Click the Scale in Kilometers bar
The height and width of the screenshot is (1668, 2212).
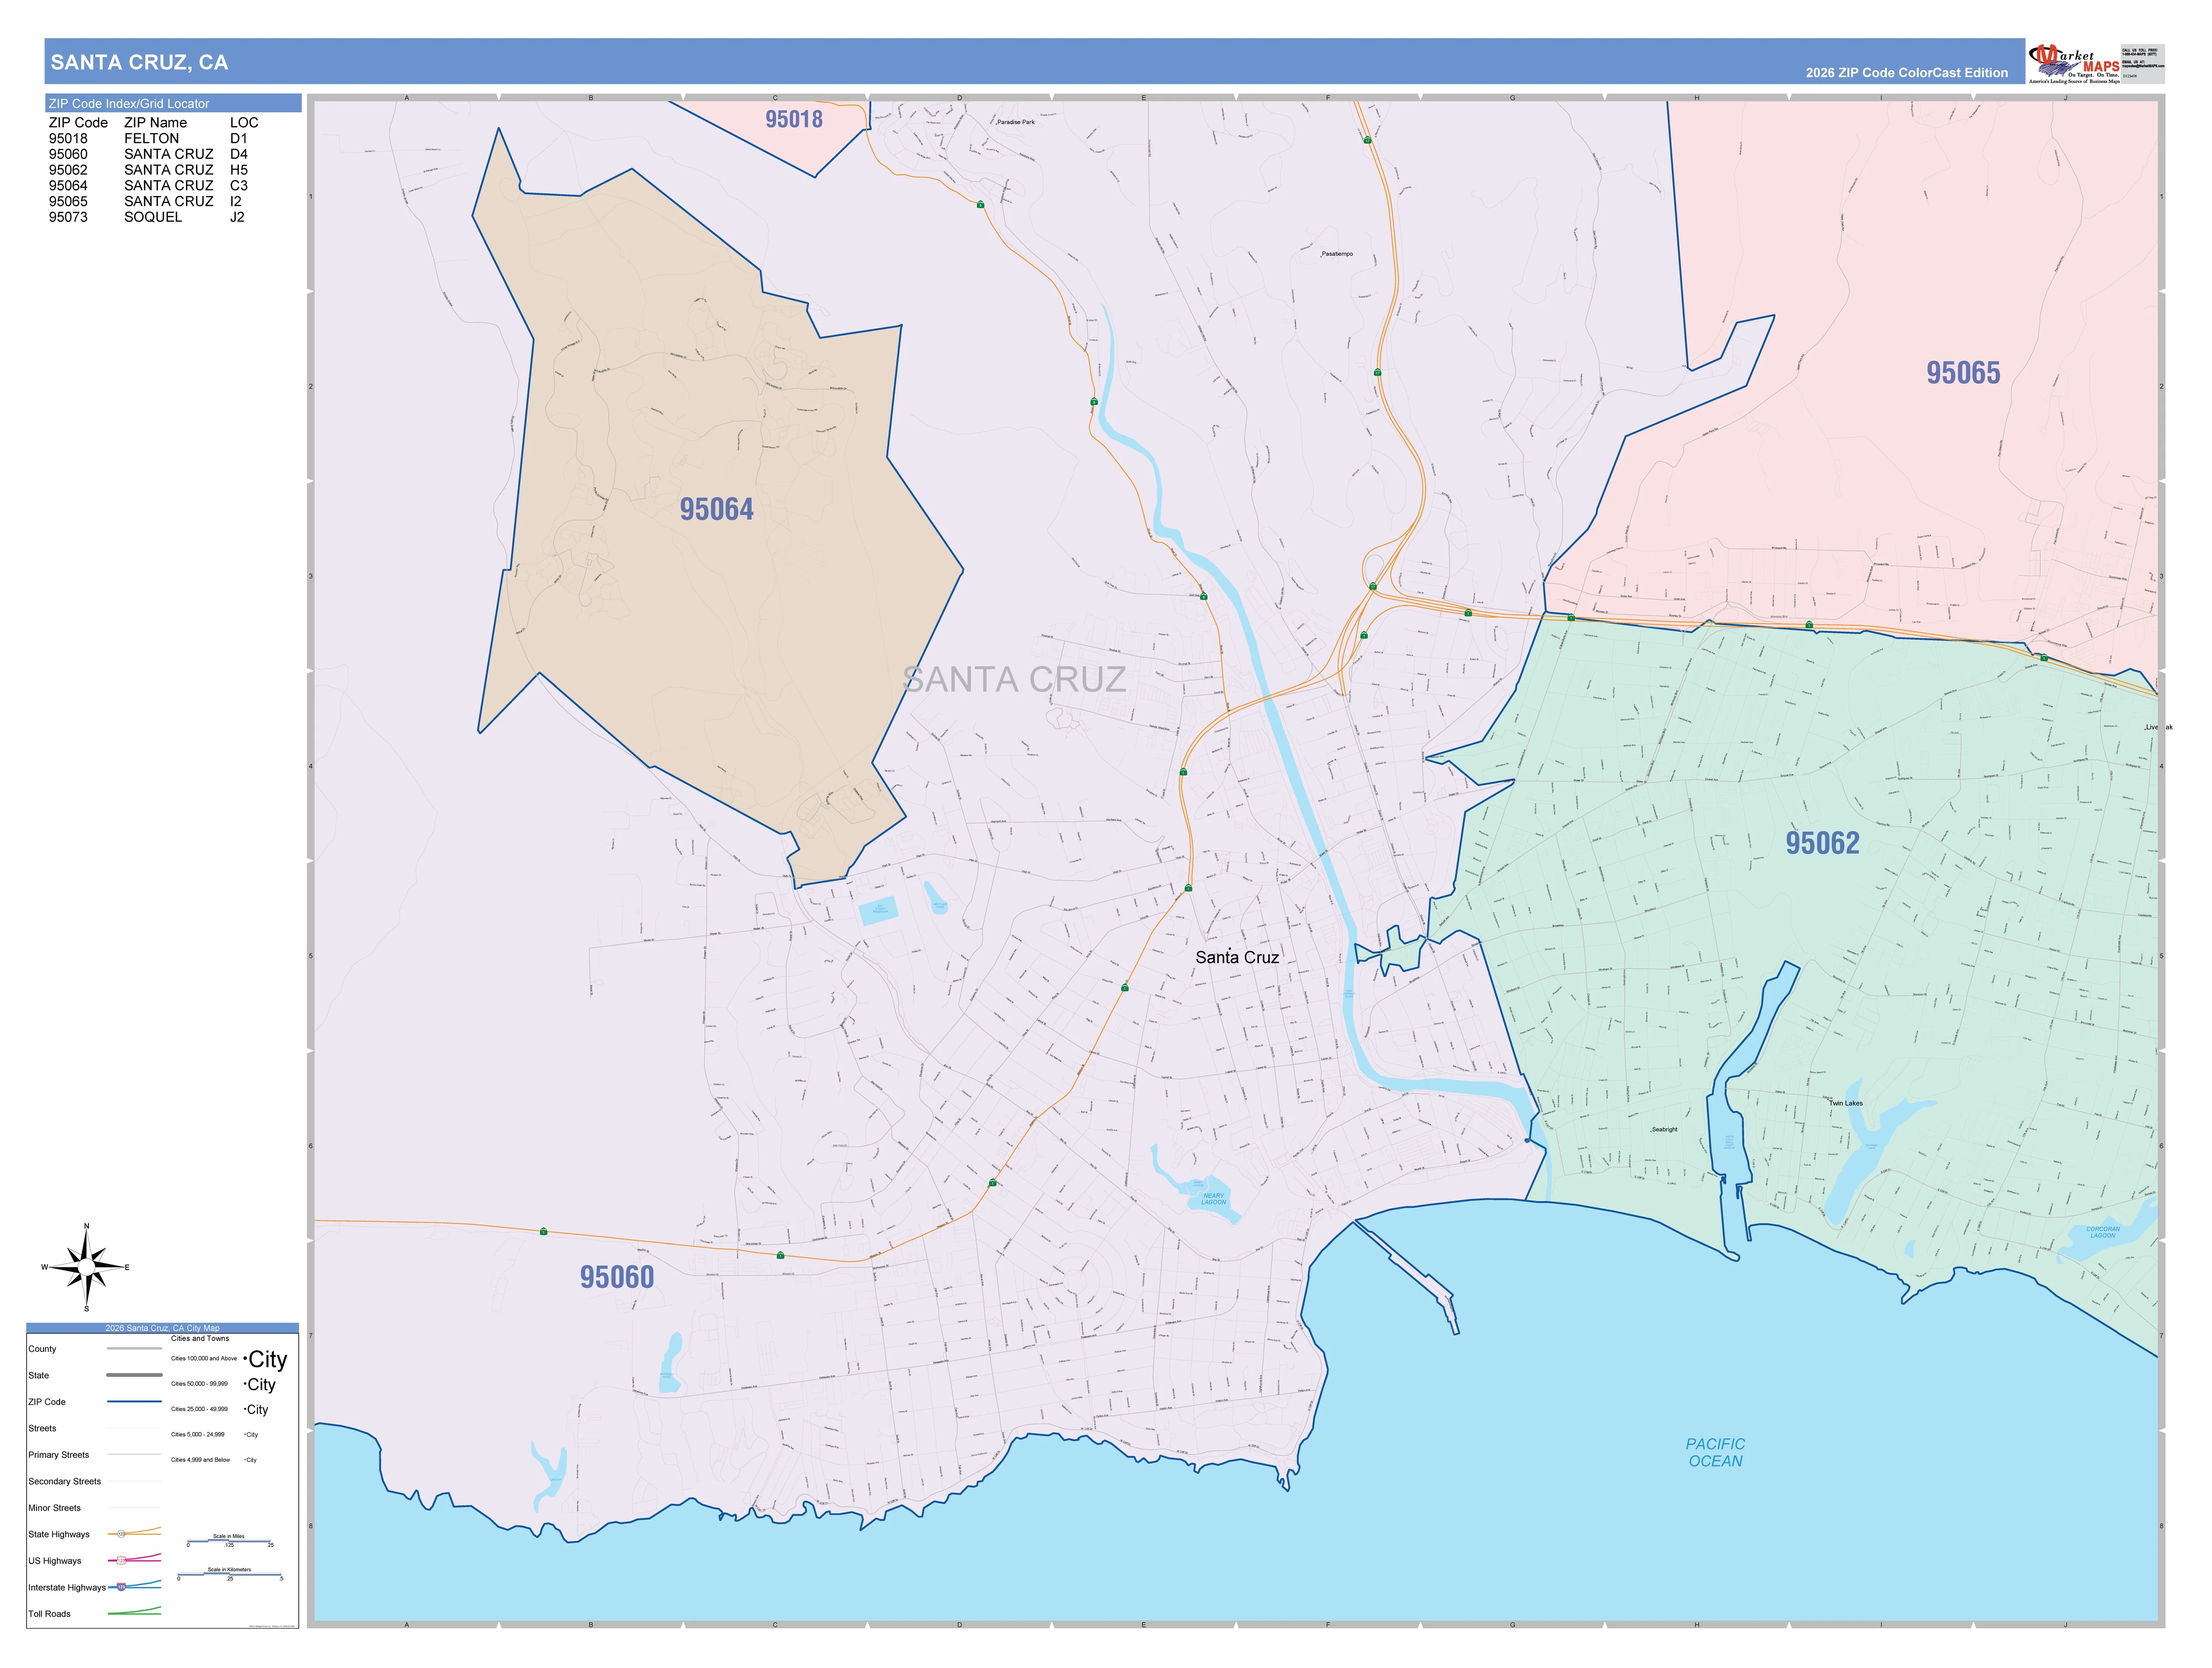(x=230, y=1574)
